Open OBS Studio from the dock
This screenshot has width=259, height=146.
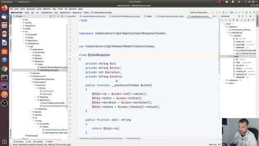4,103
